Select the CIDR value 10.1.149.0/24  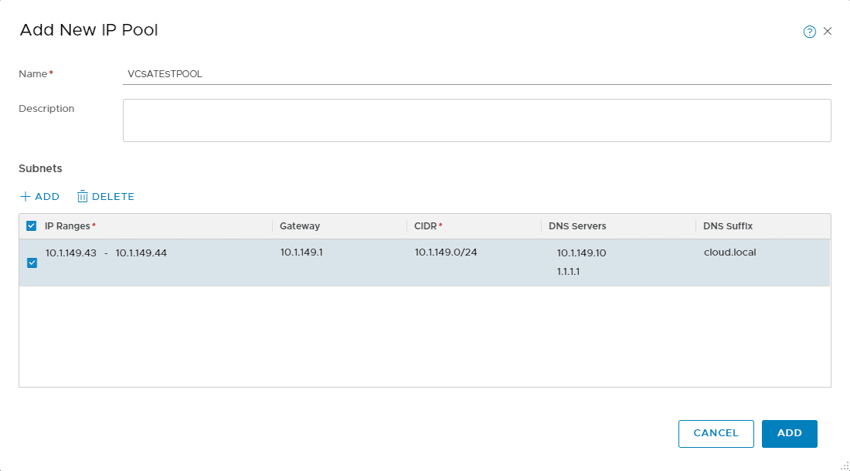446,252
